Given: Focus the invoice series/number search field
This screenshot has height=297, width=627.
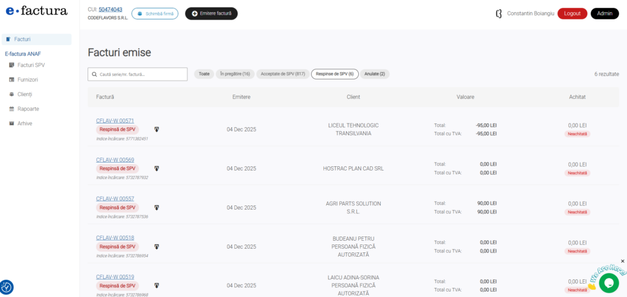Looking at the screenshot, I should (x=138, y=74).
